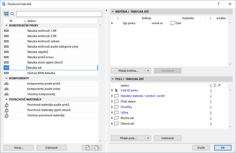The image size is (236, 153).
Task: Click the hatch icon of Tabulka zdí
Action: 6,68
